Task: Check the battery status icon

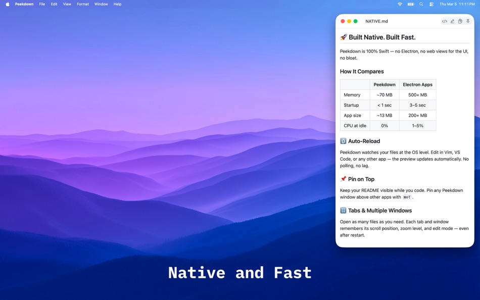Action: (410, 4)
